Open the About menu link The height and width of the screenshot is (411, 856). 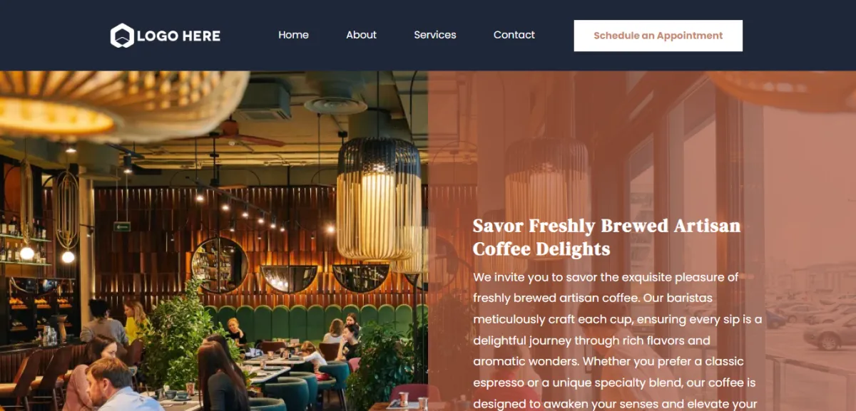pos(361,35)
